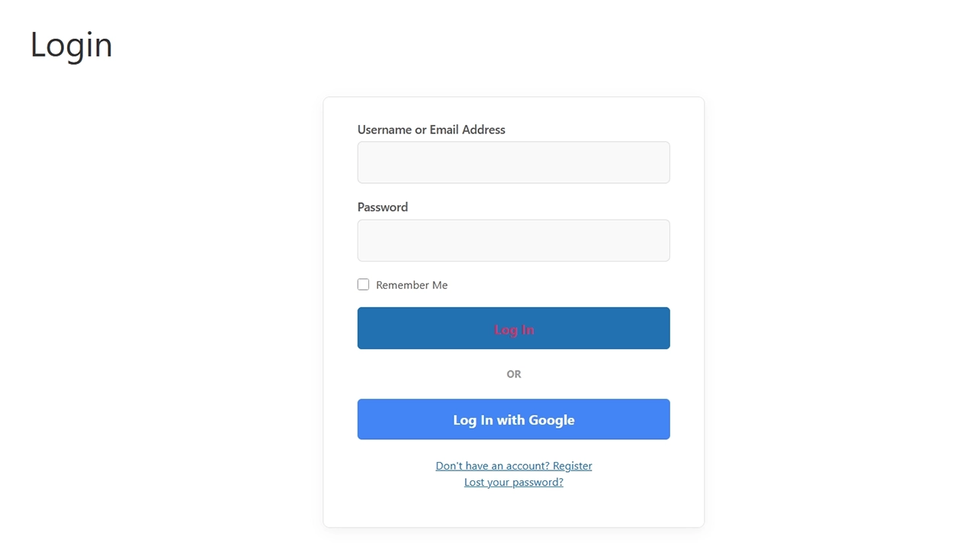The image size is (976, 549).
Task: Click the Username or Email Address field
Action: 513,162
